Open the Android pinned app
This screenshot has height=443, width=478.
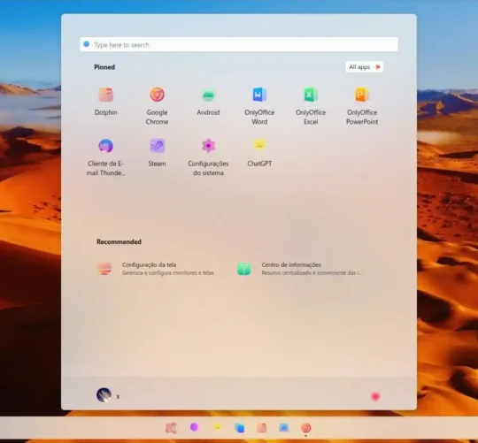tap(208, 102)
